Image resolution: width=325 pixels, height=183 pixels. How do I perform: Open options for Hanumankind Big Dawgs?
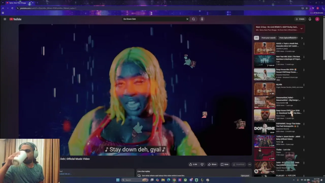click(304, 98)
